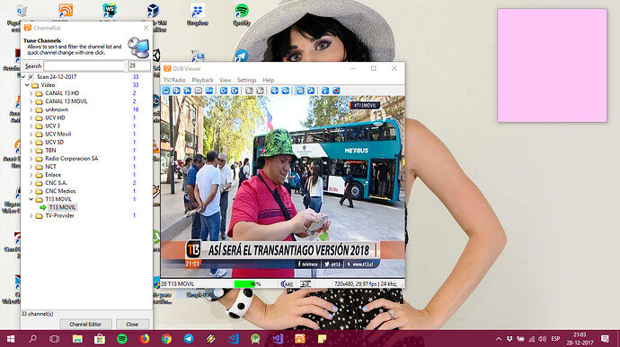Select the Enlace folder row
The height and width of the screenshot is (347, 620).
[x=53, y=175]
